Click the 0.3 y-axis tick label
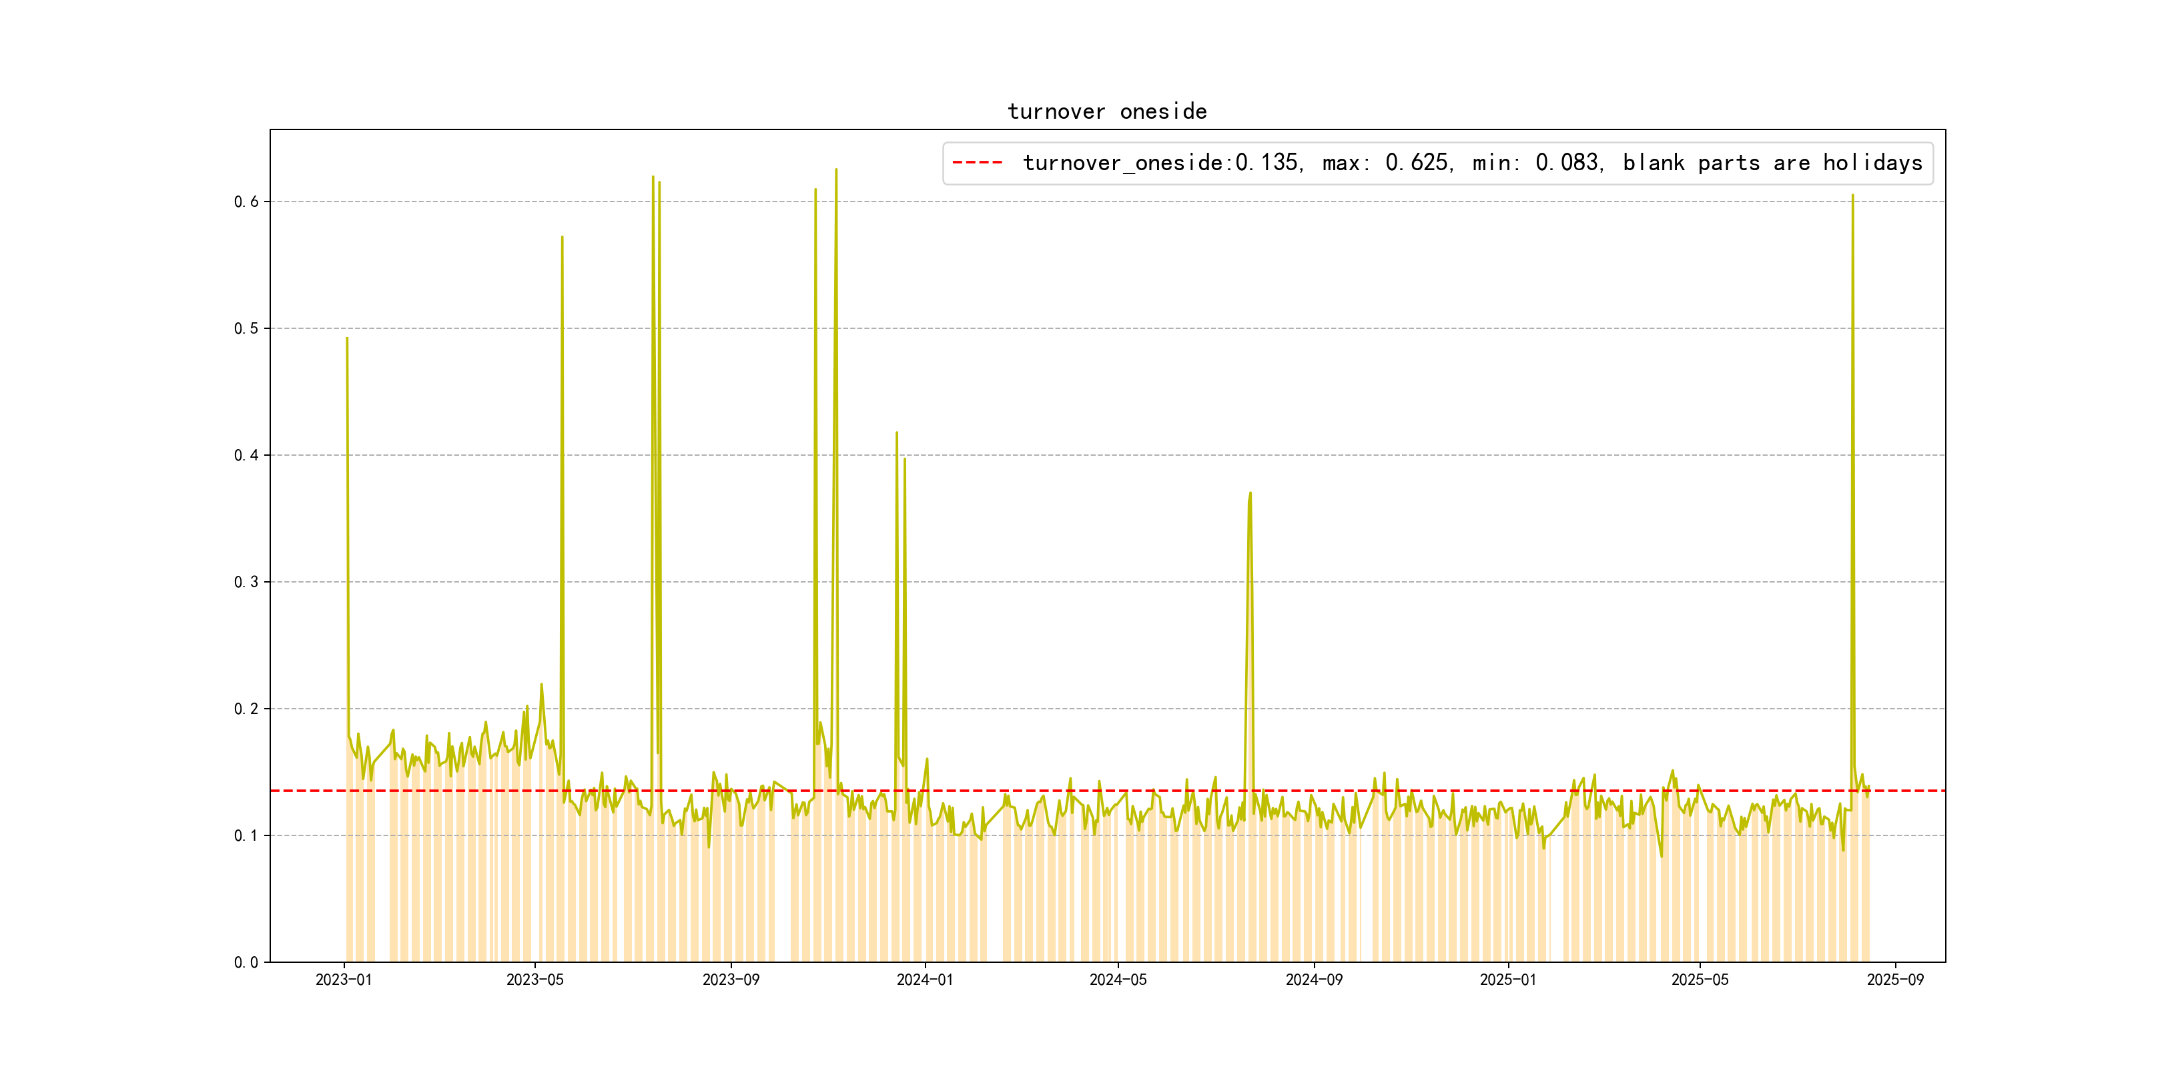 (246, 582)
